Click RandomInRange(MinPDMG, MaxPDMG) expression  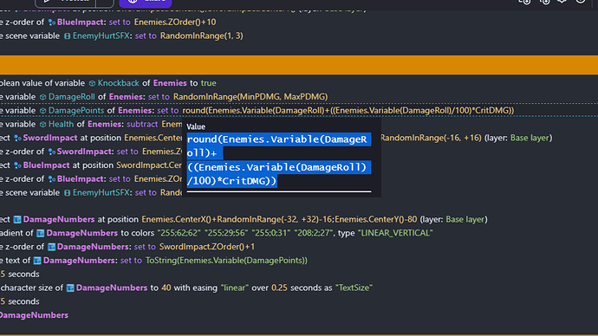click(250, 97)
